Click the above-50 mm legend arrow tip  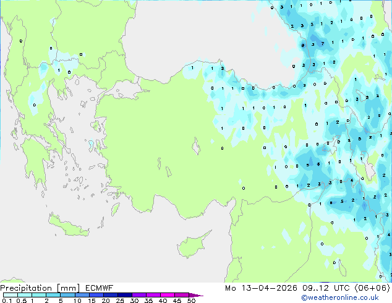pos(196,295)
